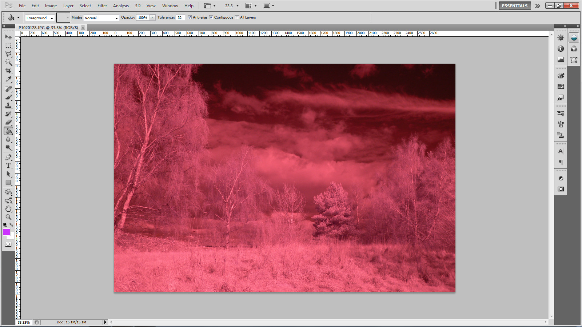Open the Opacity slider arrow

pyautogui.click(x=152, y=17)
